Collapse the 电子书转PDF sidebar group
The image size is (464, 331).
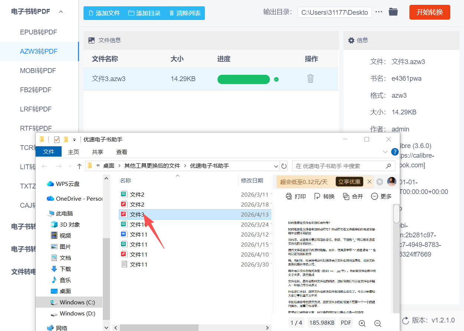point(61,12)
